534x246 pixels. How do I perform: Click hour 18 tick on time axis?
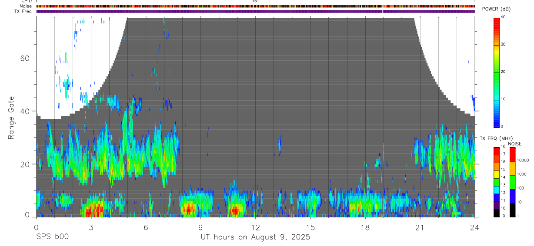point(365,227)
